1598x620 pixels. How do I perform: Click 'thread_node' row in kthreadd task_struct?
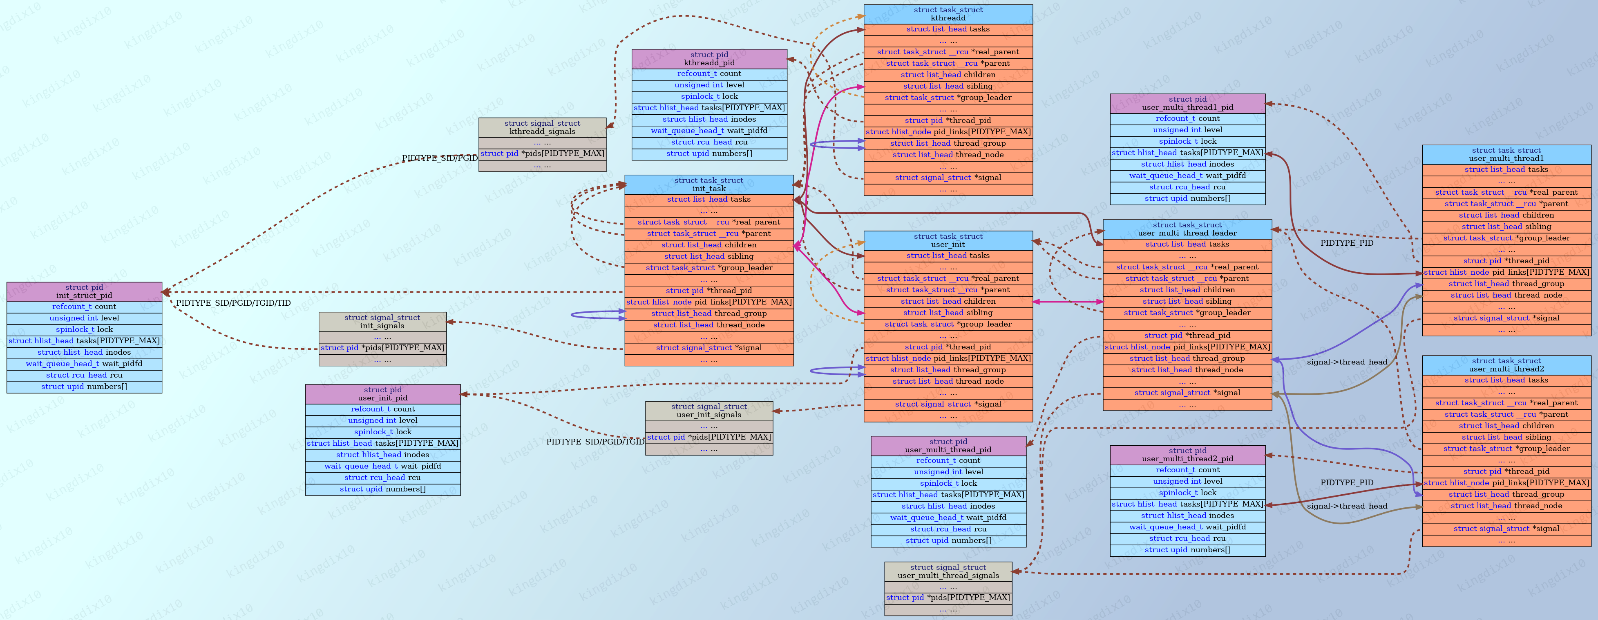click(948, 155)
